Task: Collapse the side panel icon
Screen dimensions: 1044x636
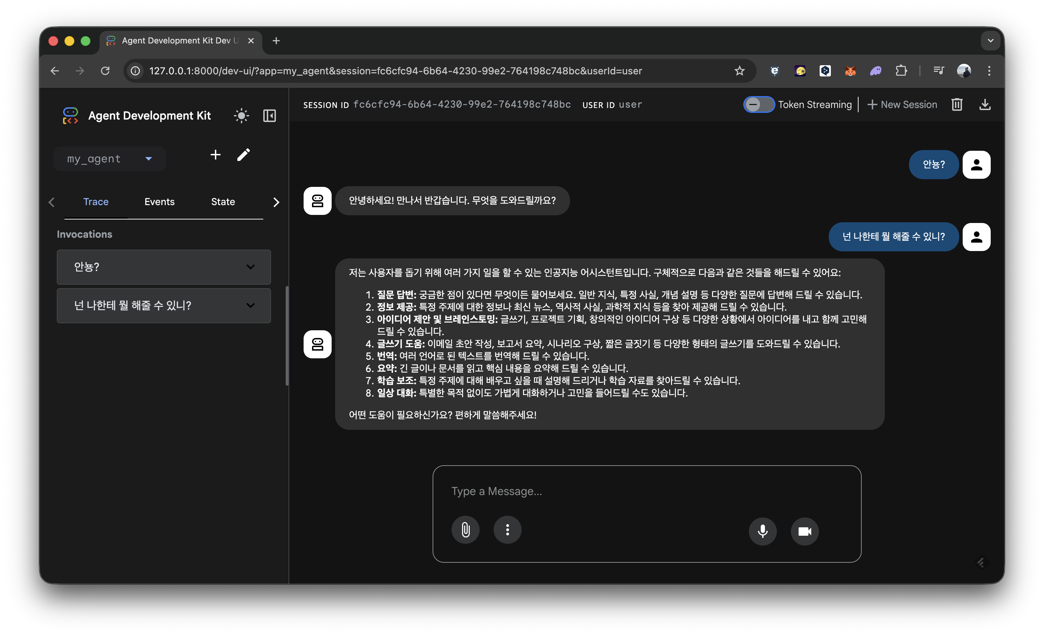Action: click(x=270, y=116)
